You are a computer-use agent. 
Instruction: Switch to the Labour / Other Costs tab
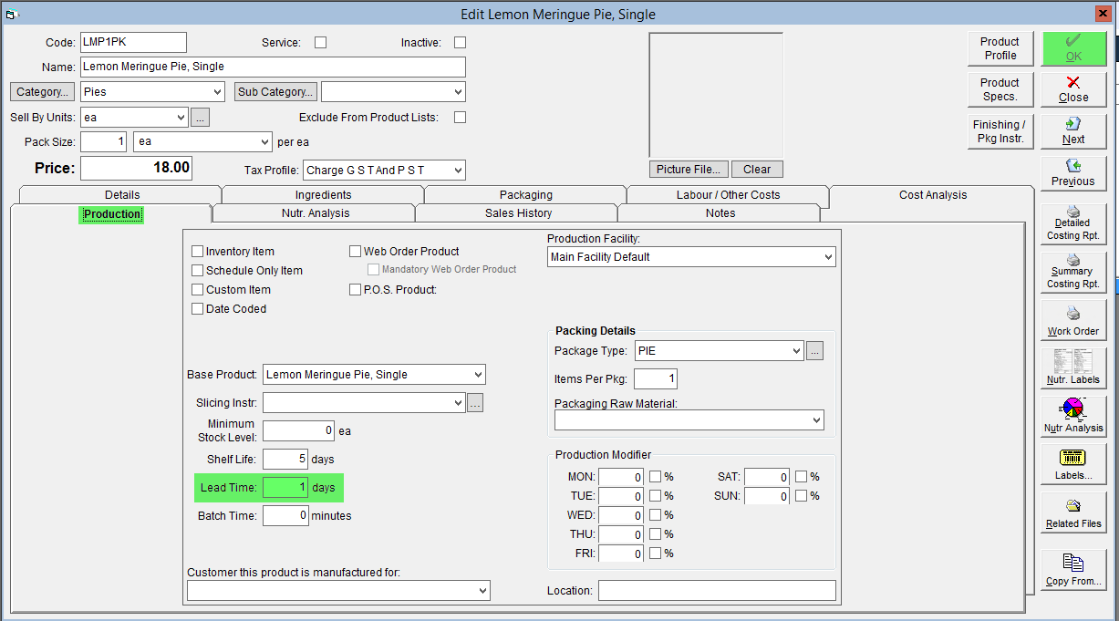[x=728, y=194]
